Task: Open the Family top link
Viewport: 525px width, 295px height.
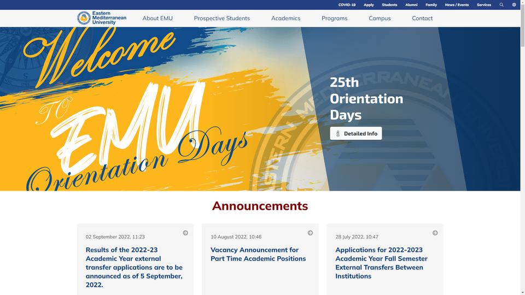Action: (431, 5)
